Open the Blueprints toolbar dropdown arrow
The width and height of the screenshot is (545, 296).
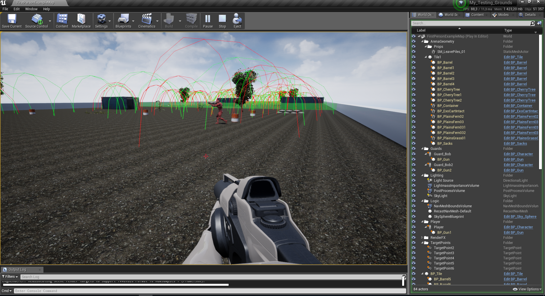click(133, 21)
